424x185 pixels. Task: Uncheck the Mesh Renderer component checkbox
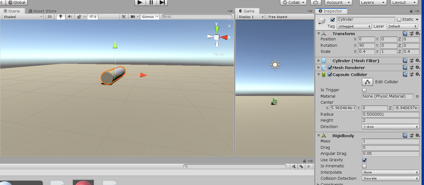click(329, 67)
